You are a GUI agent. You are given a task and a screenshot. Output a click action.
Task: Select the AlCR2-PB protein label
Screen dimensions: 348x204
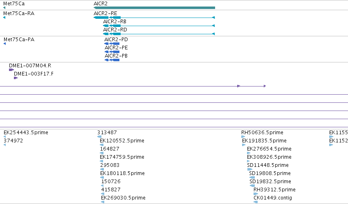(x=116, y=56)
